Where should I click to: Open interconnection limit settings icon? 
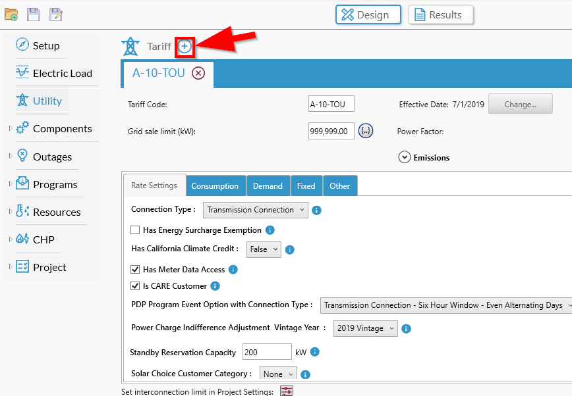pos(287,391)
